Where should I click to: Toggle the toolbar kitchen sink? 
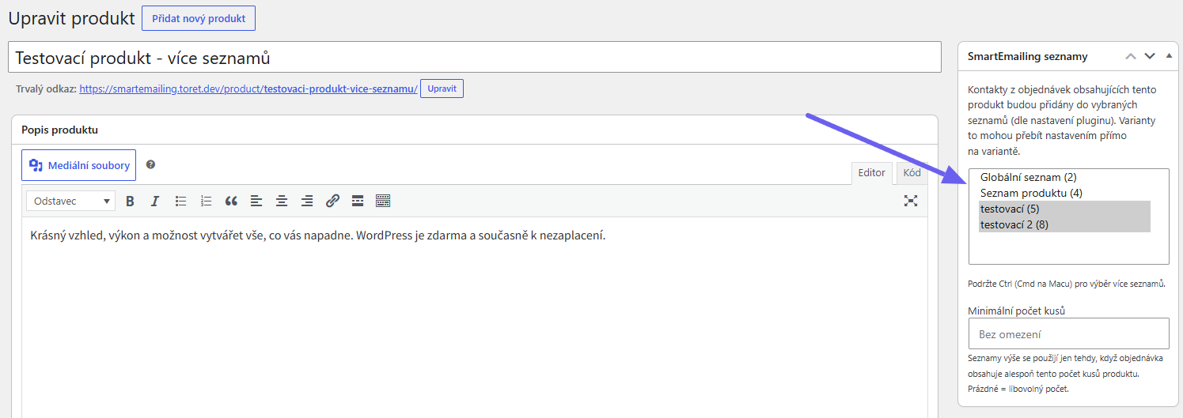click(x=383, y=201)
